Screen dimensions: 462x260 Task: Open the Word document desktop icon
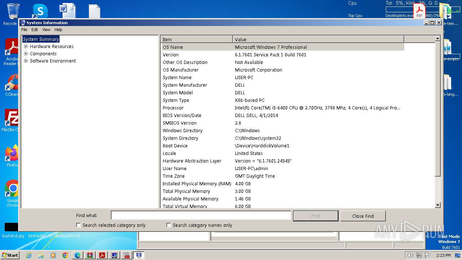pos(67,11)
